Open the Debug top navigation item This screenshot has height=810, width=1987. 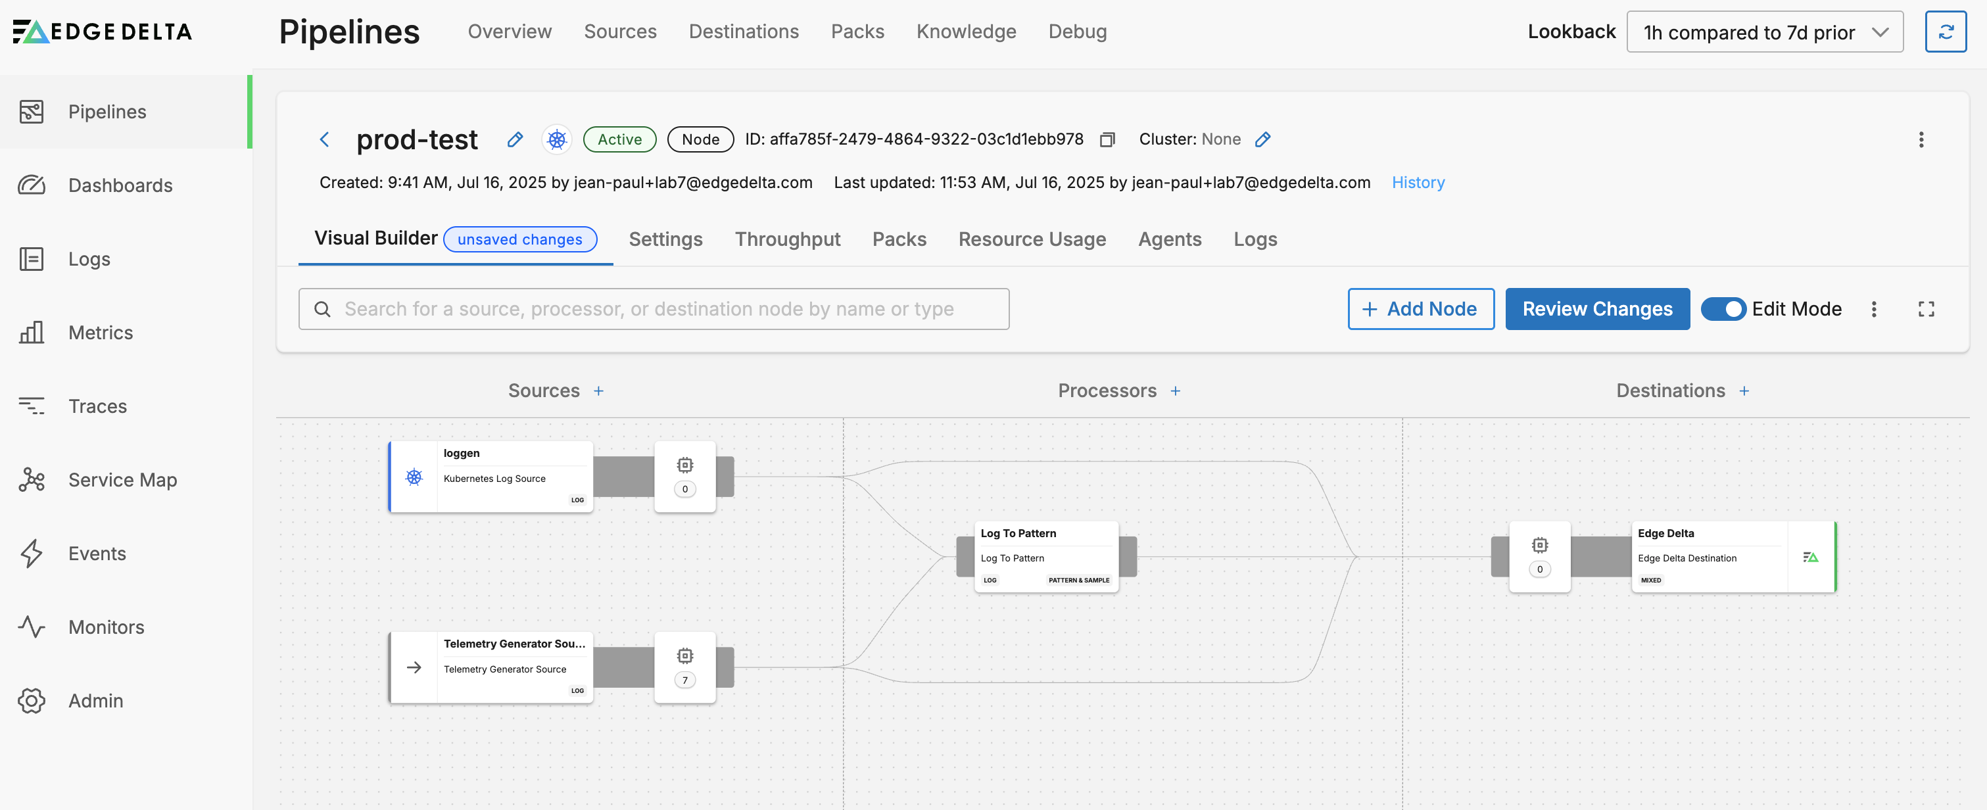1078,32
